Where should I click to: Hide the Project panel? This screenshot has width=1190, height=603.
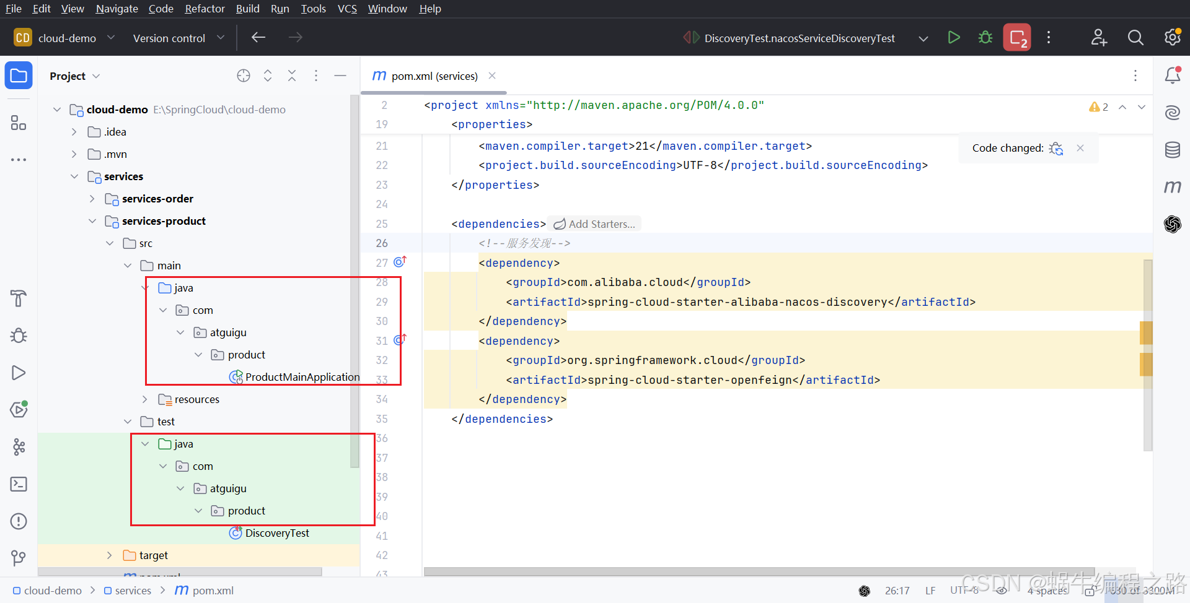click(340, 76)
